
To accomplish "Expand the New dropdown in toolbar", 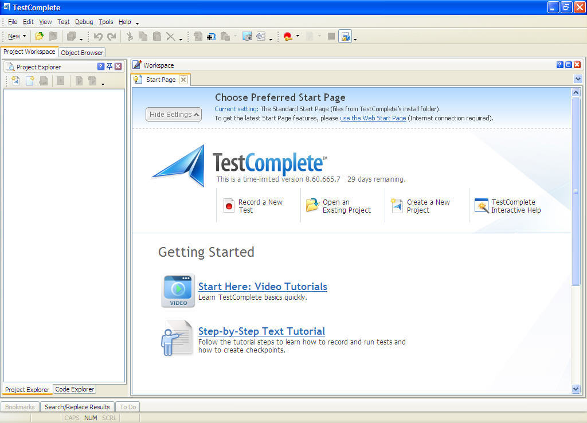I will pos(17,36).
